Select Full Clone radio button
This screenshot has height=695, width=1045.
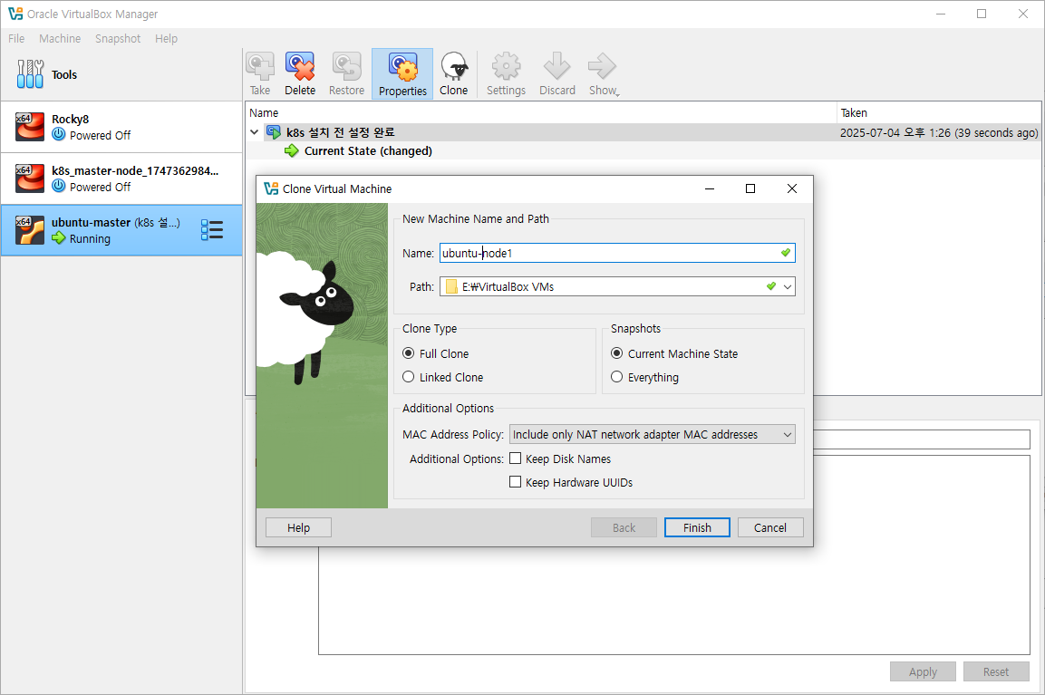coord(409,353)
